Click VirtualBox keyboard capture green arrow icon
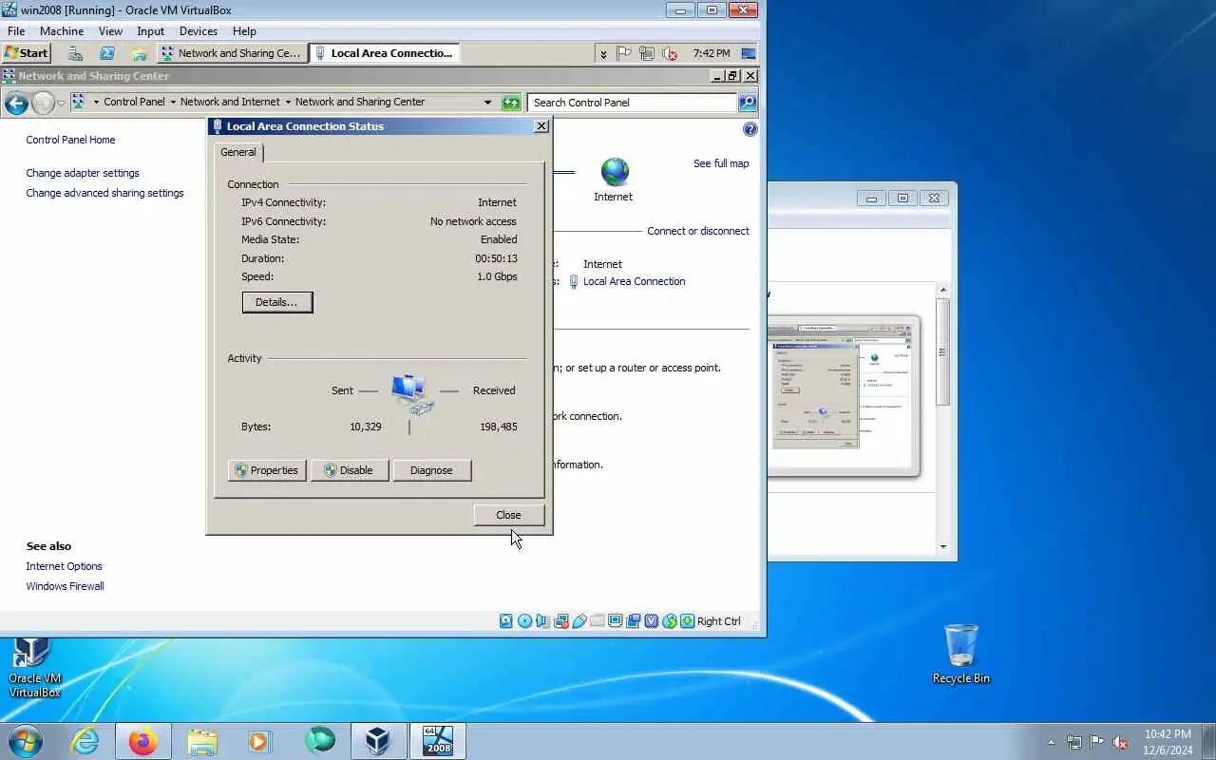Image resolution: width=1216 pixels, height=760 pixels. [687, 621]
